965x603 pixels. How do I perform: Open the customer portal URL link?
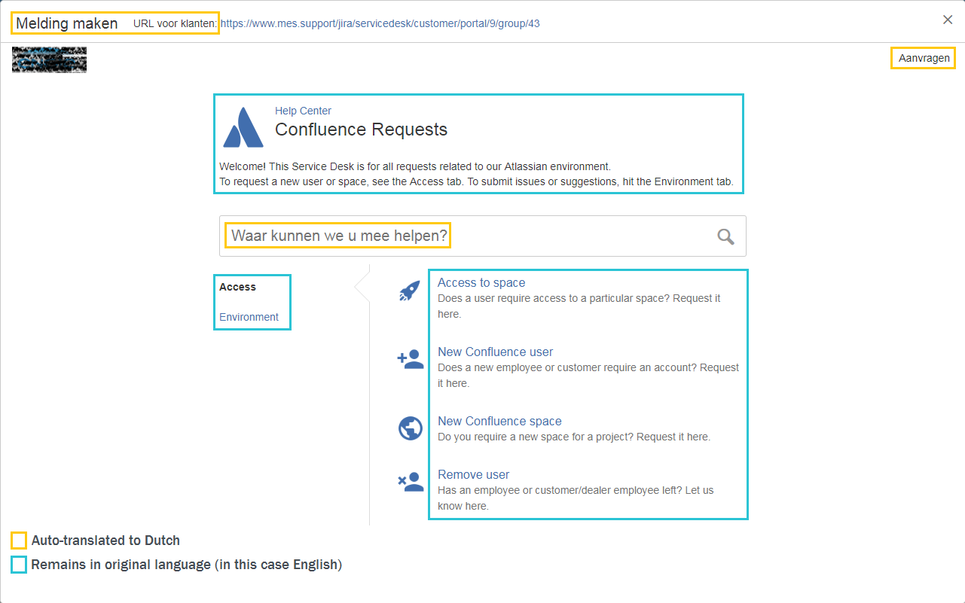coord(380,23)
